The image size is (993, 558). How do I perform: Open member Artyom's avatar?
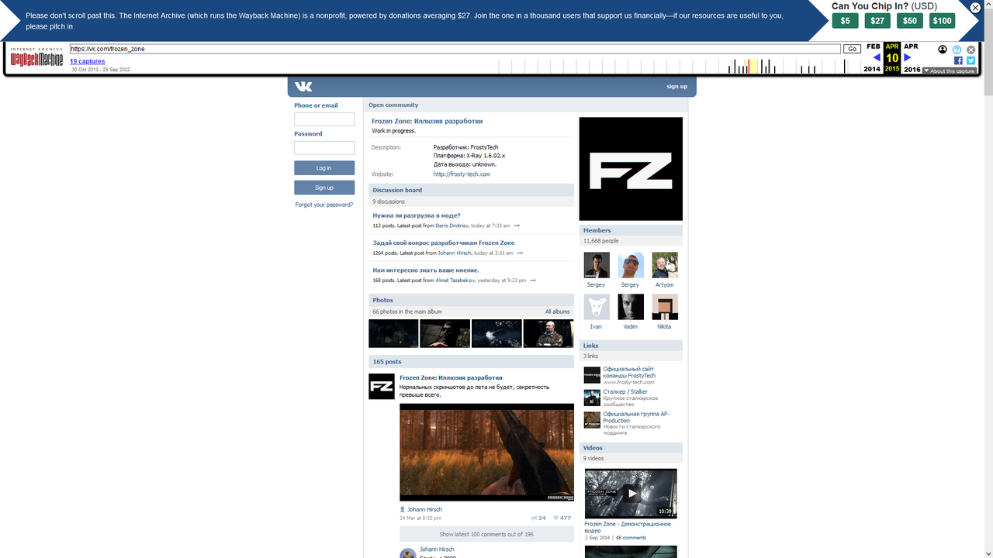pyautogui.click(x=665, y=265)
